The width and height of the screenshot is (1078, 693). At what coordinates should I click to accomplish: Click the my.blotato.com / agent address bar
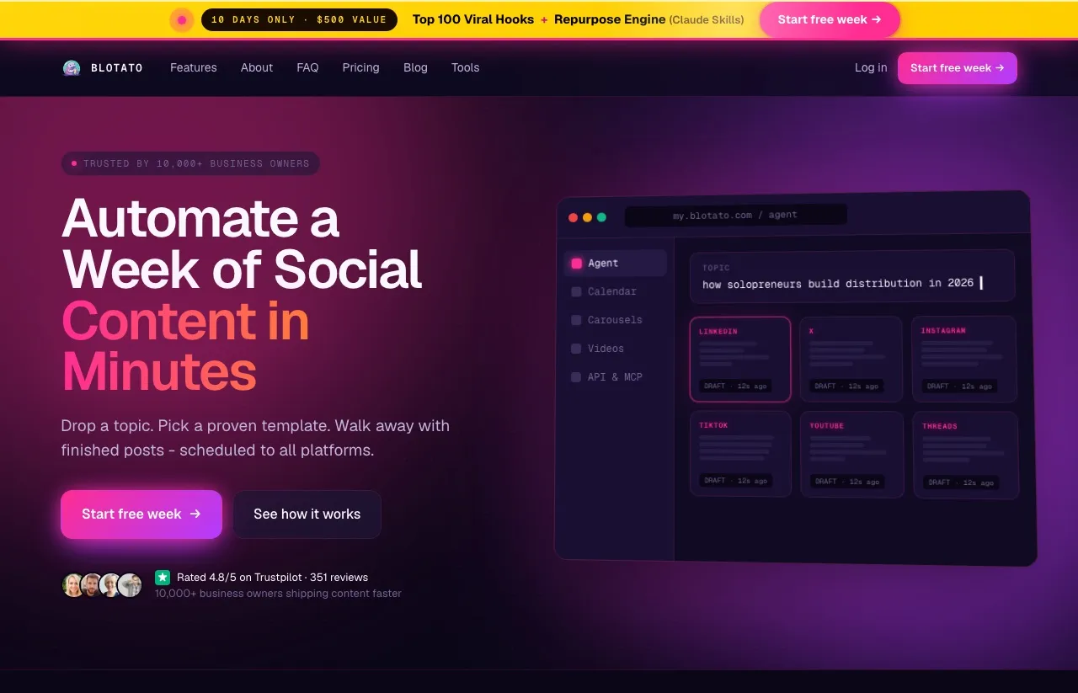tap(735, 216)
